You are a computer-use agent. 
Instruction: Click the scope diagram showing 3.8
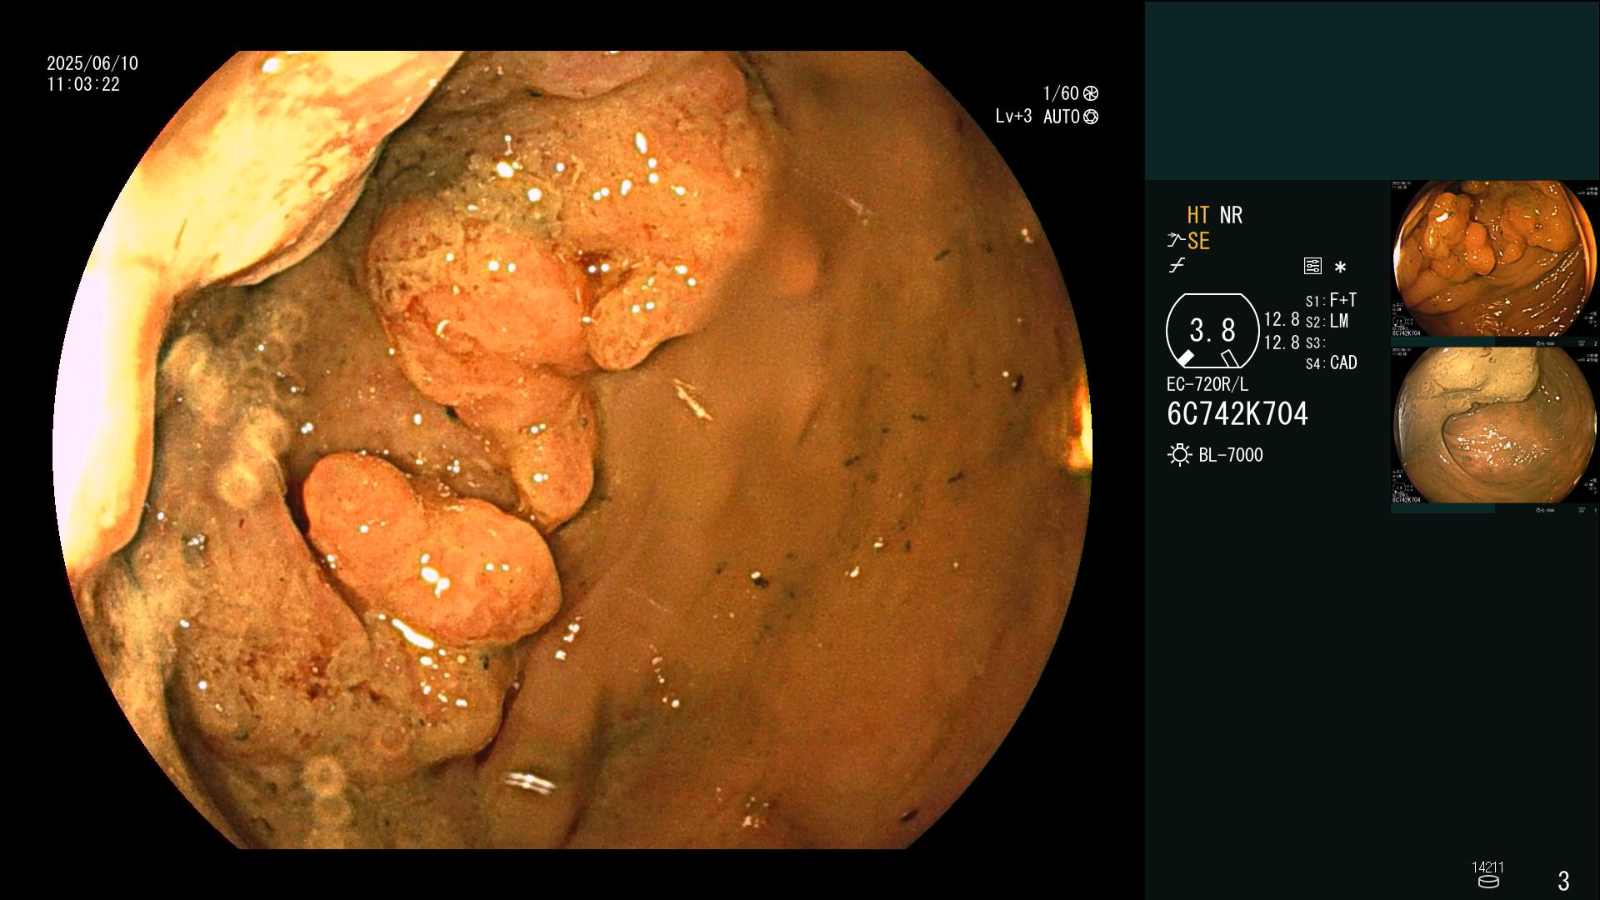coord(1212,331)
